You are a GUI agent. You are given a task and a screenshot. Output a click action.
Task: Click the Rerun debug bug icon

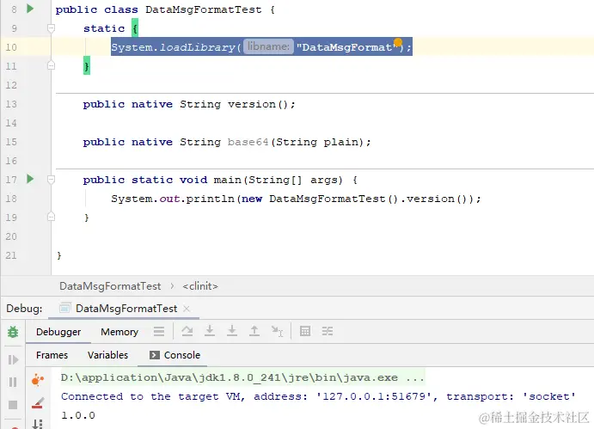(13, 332)
